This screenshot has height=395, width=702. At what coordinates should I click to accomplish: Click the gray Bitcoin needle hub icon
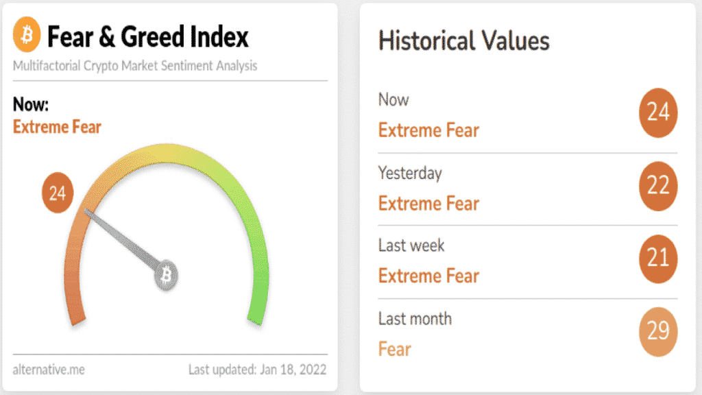tap(166, 275)
